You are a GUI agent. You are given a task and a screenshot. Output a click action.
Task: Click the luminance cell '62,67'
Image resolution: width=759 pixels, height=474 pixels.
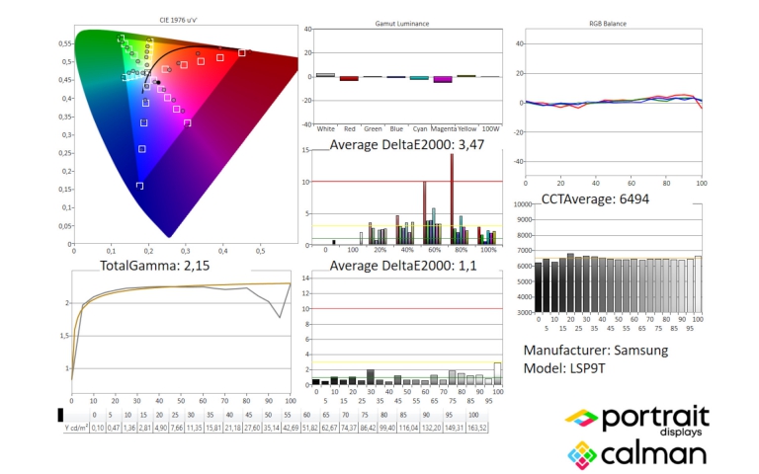click(x=329, y=428)
